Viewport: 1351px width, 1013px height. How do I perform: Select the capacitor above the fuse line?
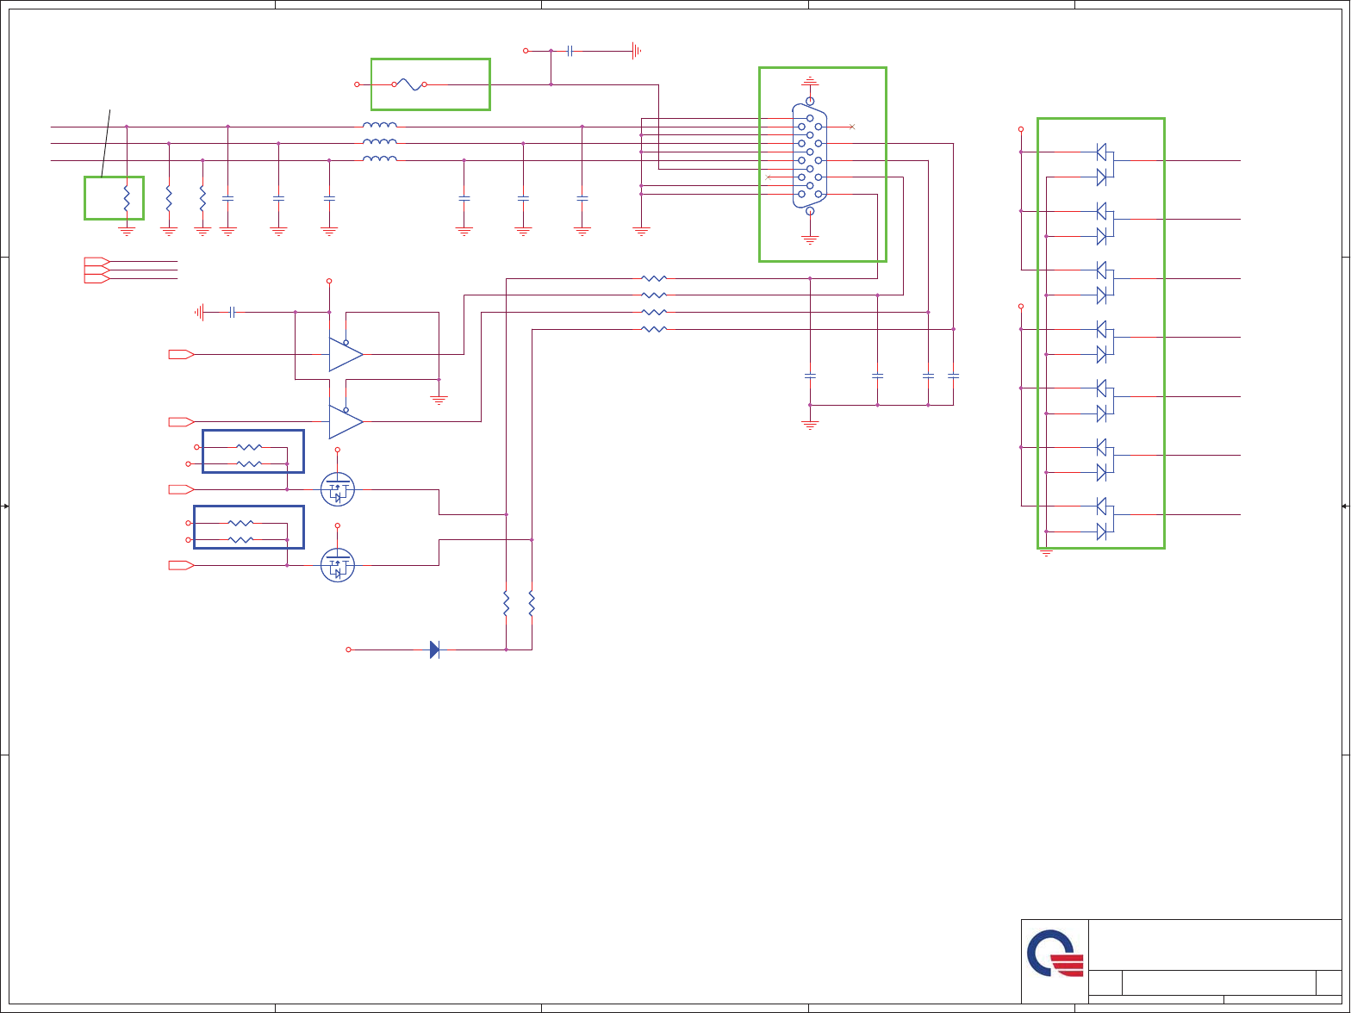click(570, 51)
